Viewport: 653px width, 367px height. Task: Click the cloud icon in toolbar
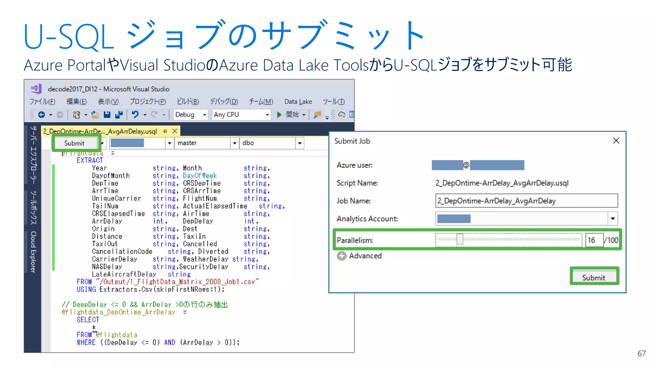pyautogui.click(x=342, y=115)
